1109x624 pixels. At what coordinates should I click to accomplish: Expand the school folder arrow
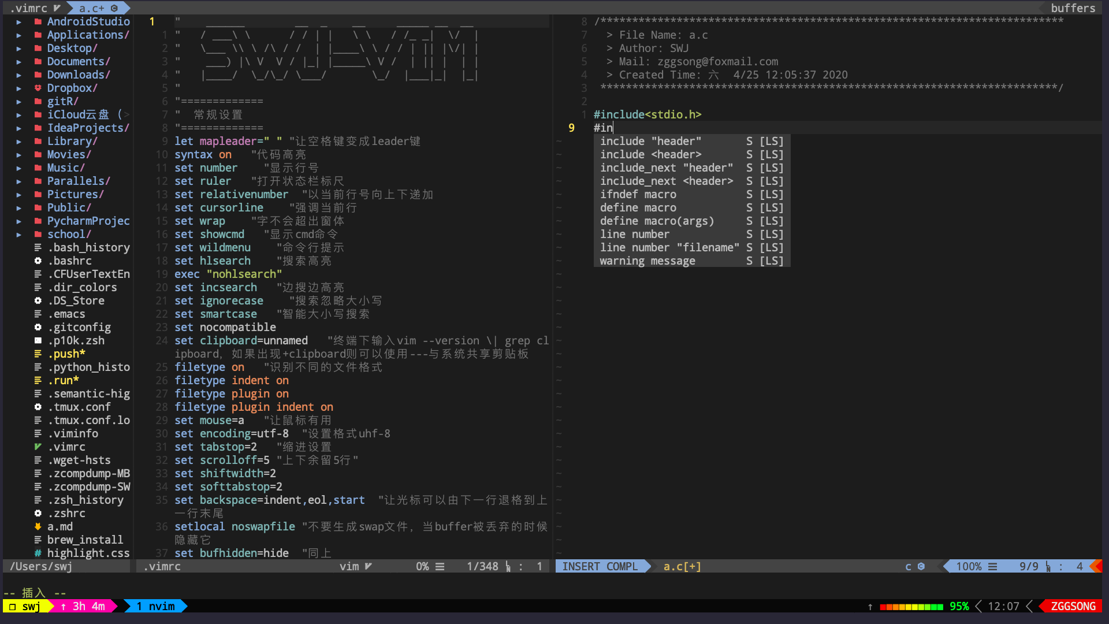click(x=19, y=235)
